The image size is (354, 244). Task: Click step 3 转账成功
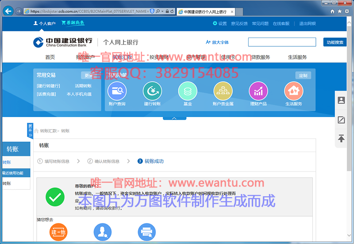[150, 161]
